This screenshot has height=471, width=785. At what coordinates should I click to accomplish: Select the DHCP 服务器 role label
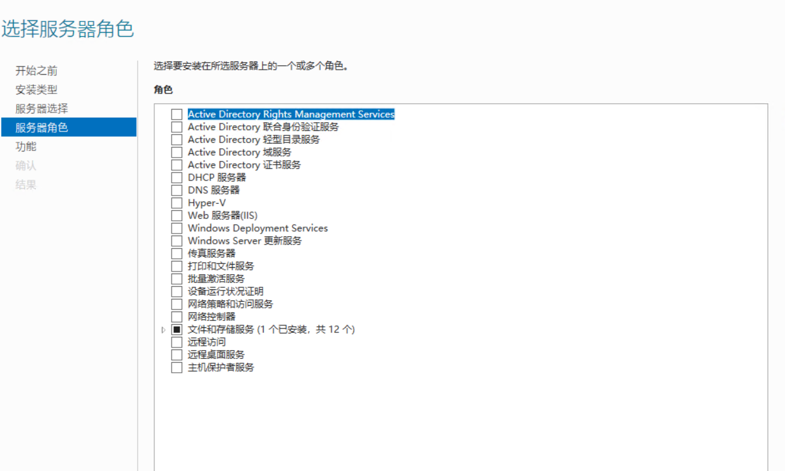tap(217, 178)
